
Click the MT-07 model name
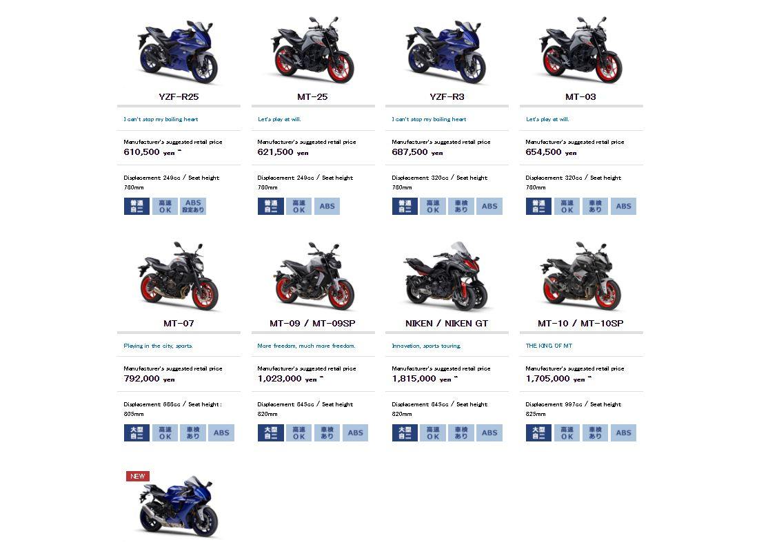179,323
